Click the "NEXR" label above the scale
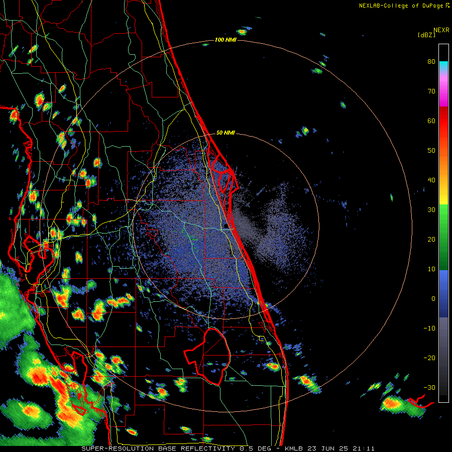This screenshot has height=452, width=452. point(441,30)
